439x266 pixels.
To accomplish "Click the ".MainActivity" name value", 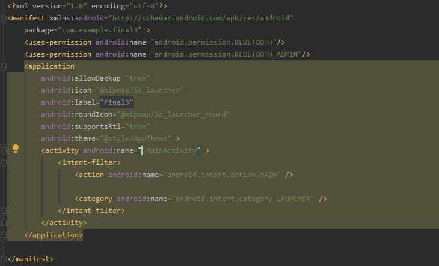I will pos(170,150).
